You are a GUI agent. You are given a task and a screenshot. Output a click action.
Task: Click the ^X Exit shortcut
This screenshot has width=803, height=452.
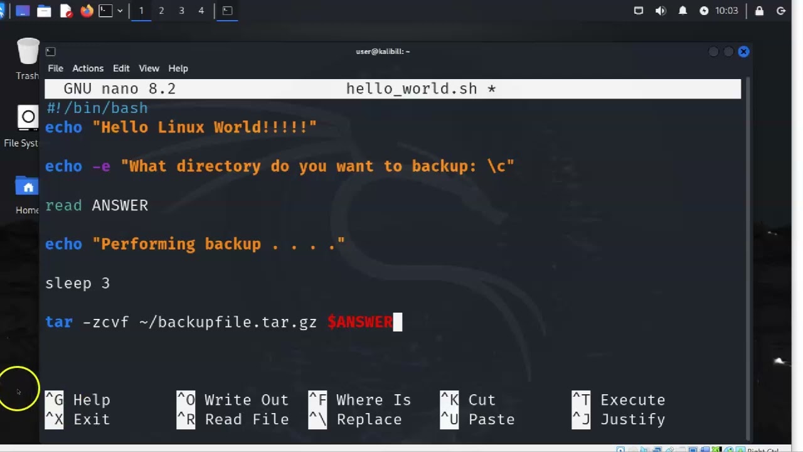(x=78, y=419)
